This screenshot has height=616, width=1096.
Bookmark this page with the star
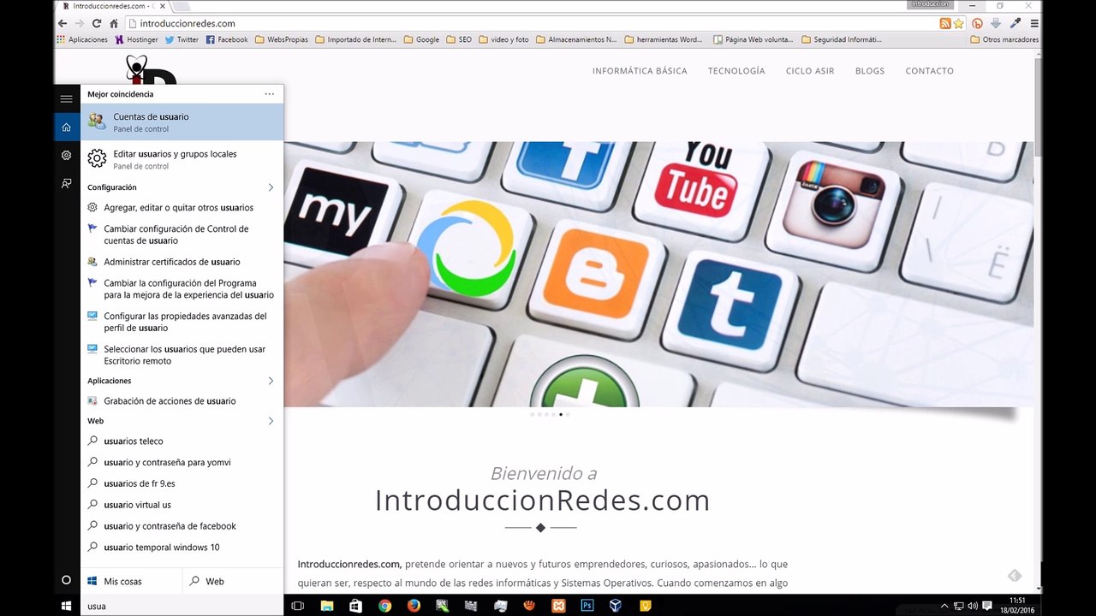point(959,23)
